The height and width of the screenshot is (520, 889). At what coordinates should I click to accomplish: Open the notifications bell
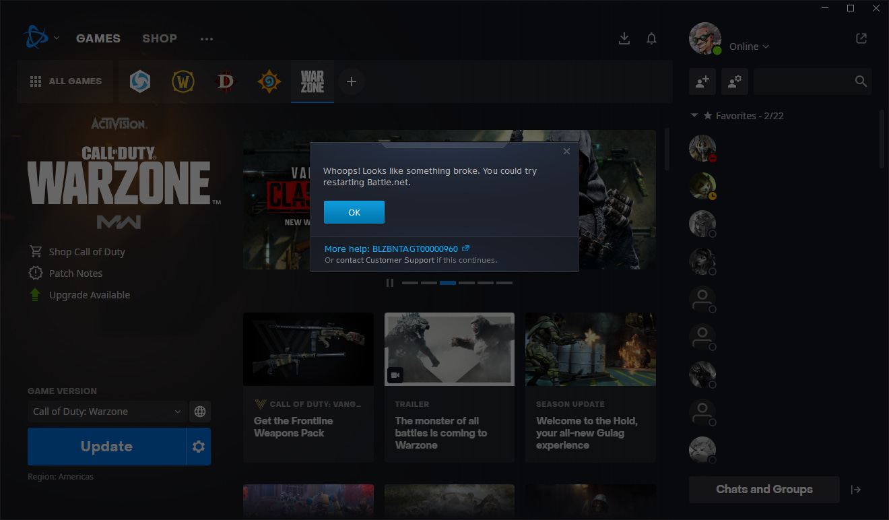(651, 38)
